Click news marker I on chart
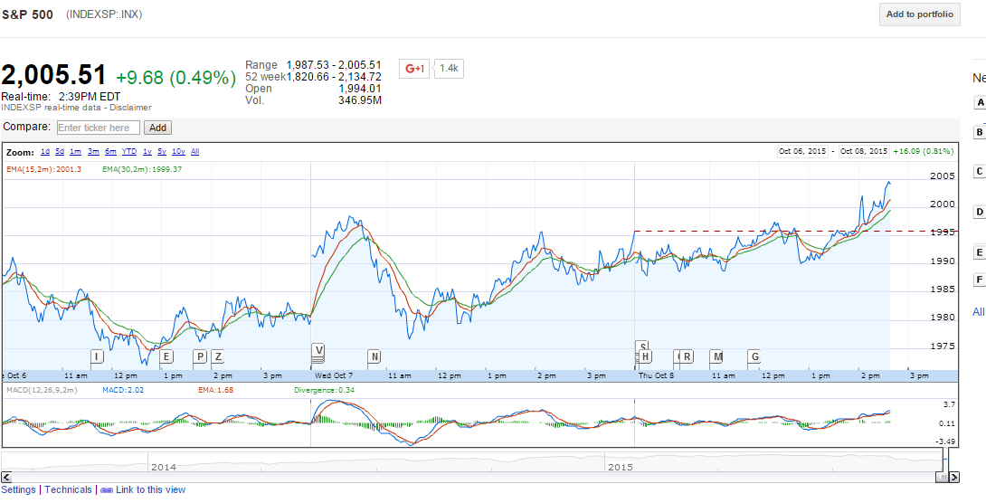This screenshot has height=503, width=986. [97, 356]
